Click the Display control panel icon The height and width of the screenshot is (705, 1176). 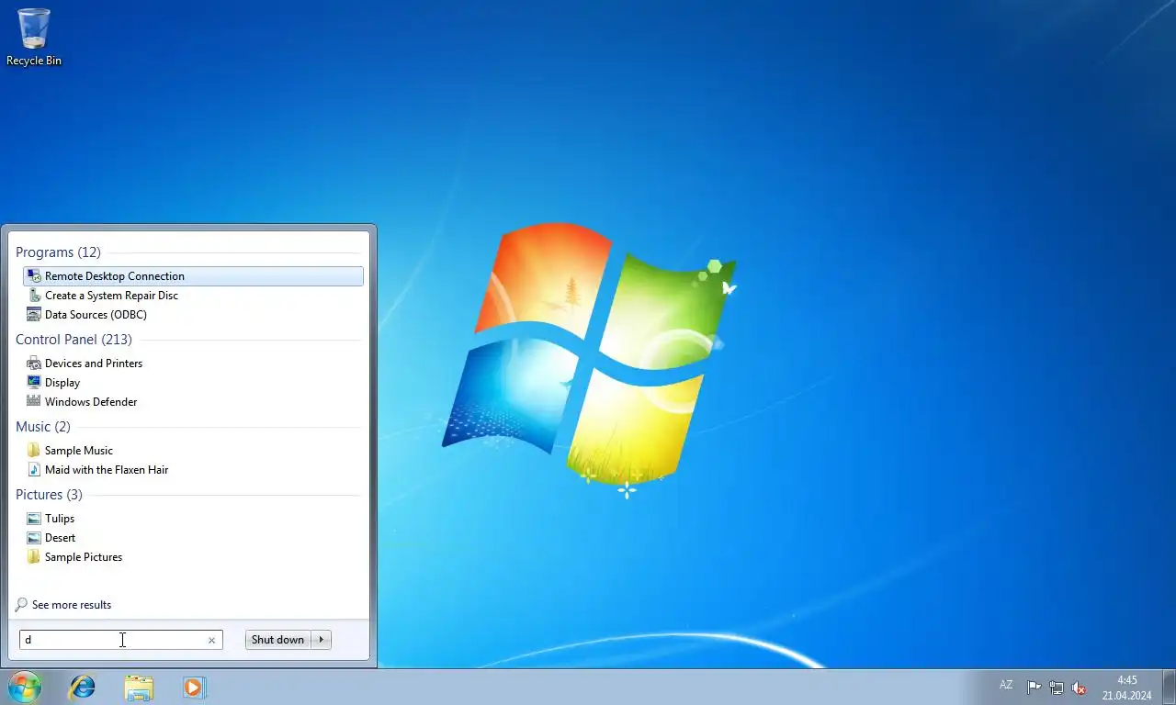34,383
